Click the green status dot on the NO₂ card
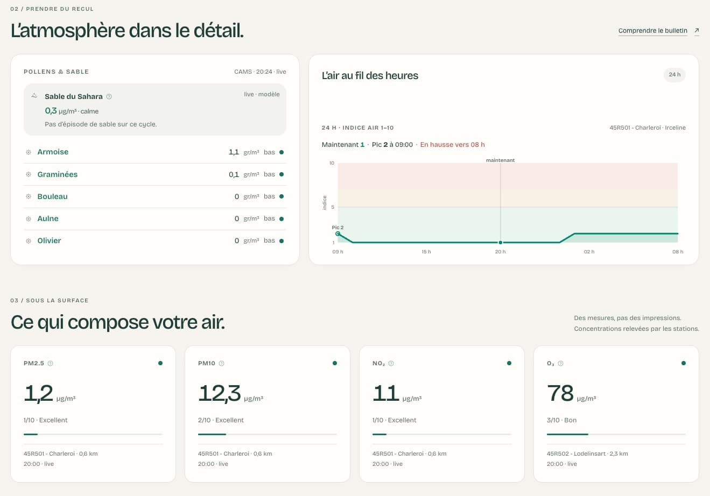This screenshot has width=710, height=496. coord(509,363)
